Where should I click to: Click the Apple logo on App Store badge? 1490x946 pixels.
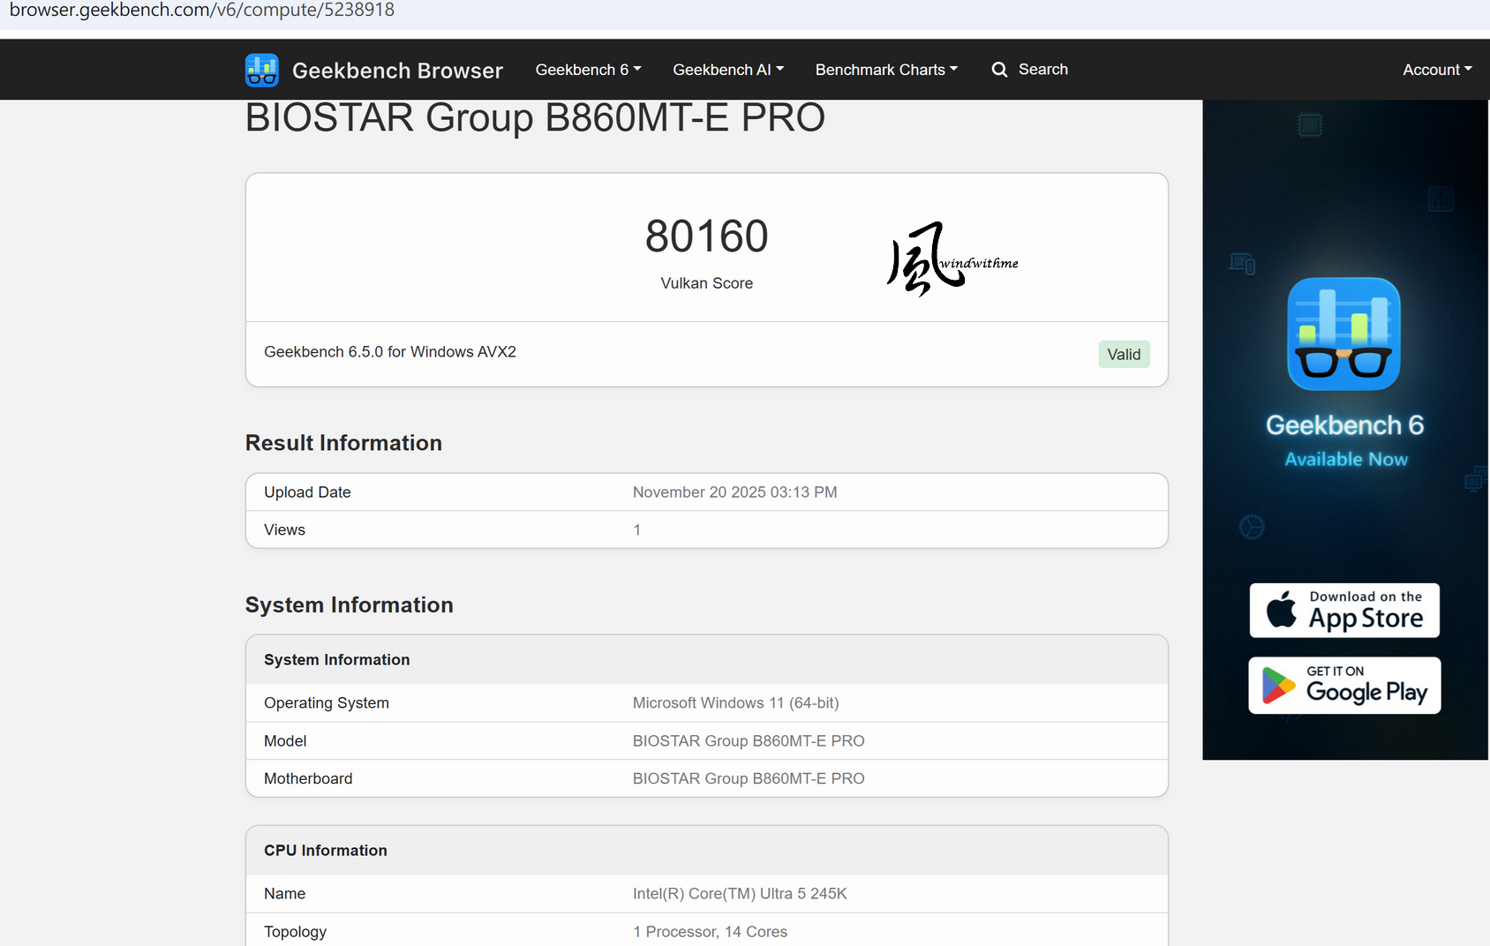click(1281, 610)
